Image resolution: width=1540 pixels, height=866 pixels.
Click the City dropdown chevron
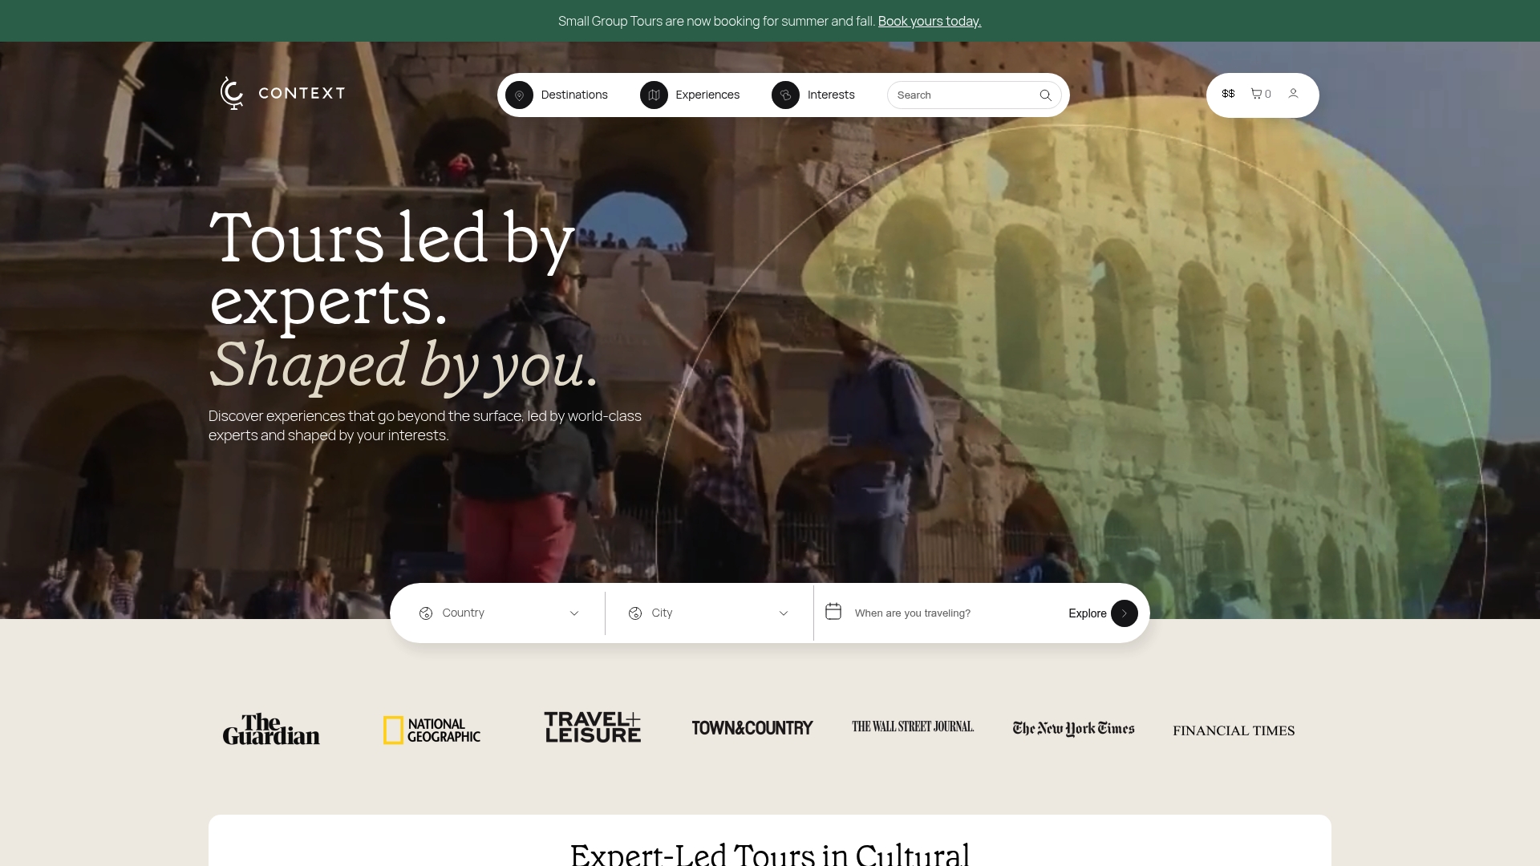tap(784, 613)
